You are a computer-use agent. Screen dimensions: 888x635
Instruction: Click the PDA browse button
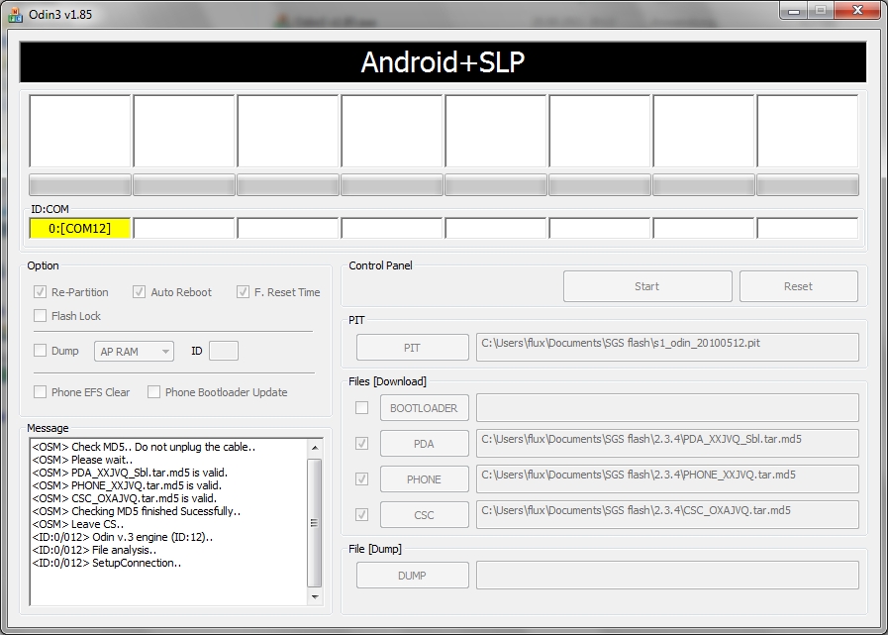(x=424, y=444)
